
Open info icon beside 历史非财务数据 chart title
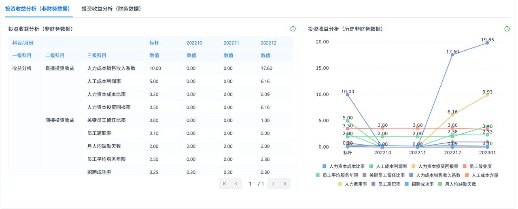(507, 29)
